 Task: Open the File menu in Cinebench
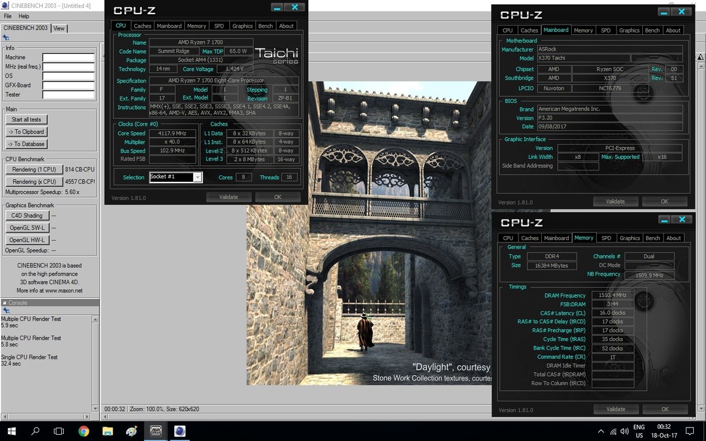click(7, 16)
